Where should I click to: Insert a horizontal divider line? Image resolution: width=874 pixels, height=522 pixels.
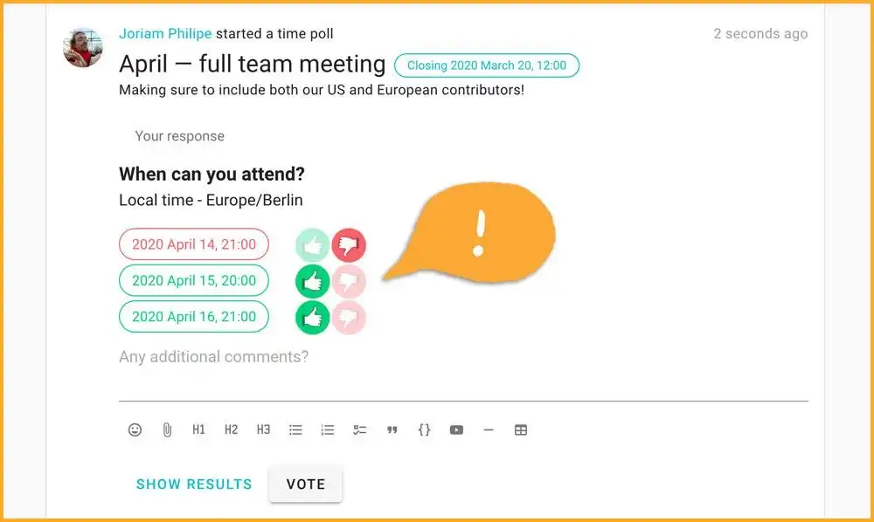tap(489, 429)
